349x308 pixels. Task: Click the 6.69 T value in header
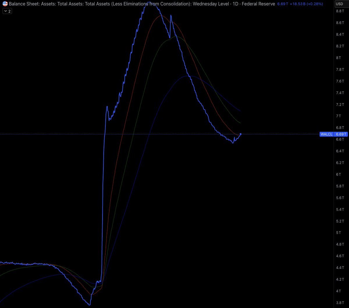(x=283, y=4)
